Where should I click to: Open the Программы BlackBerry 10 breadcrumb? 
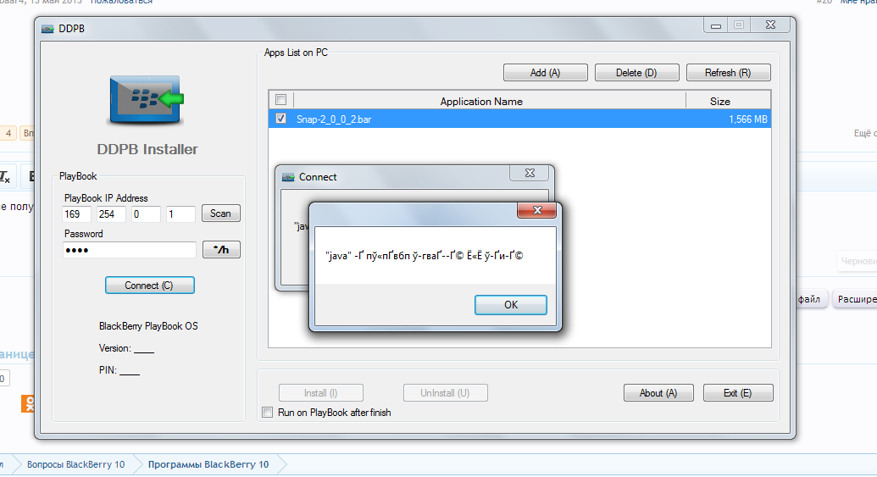pos(208,464)
